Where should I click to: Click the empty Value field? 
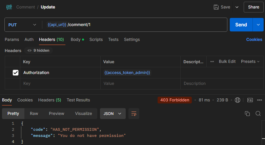[x=140, y=83]
